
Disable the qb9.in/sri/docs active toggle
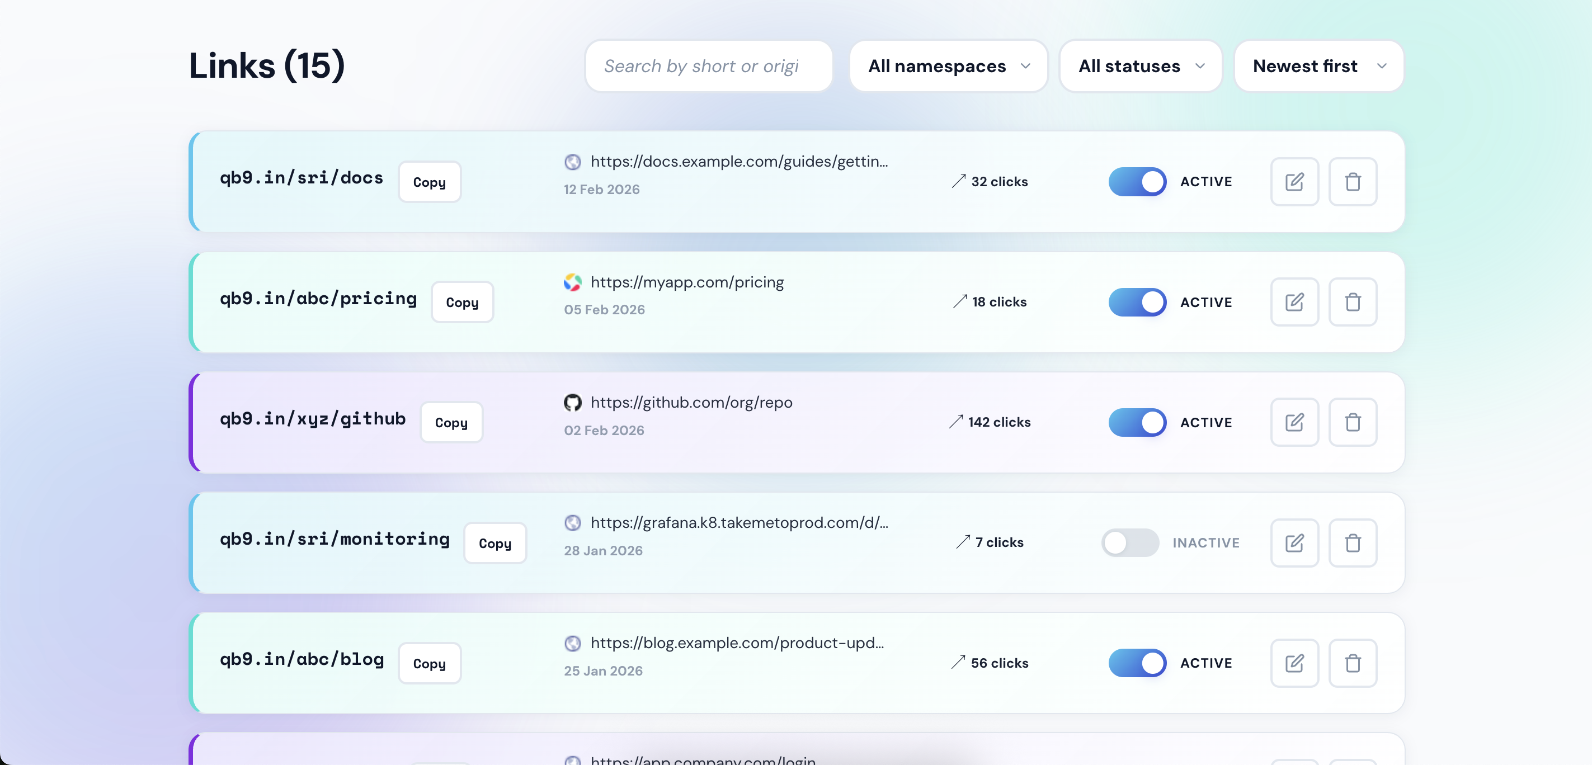click(1137, 182)
